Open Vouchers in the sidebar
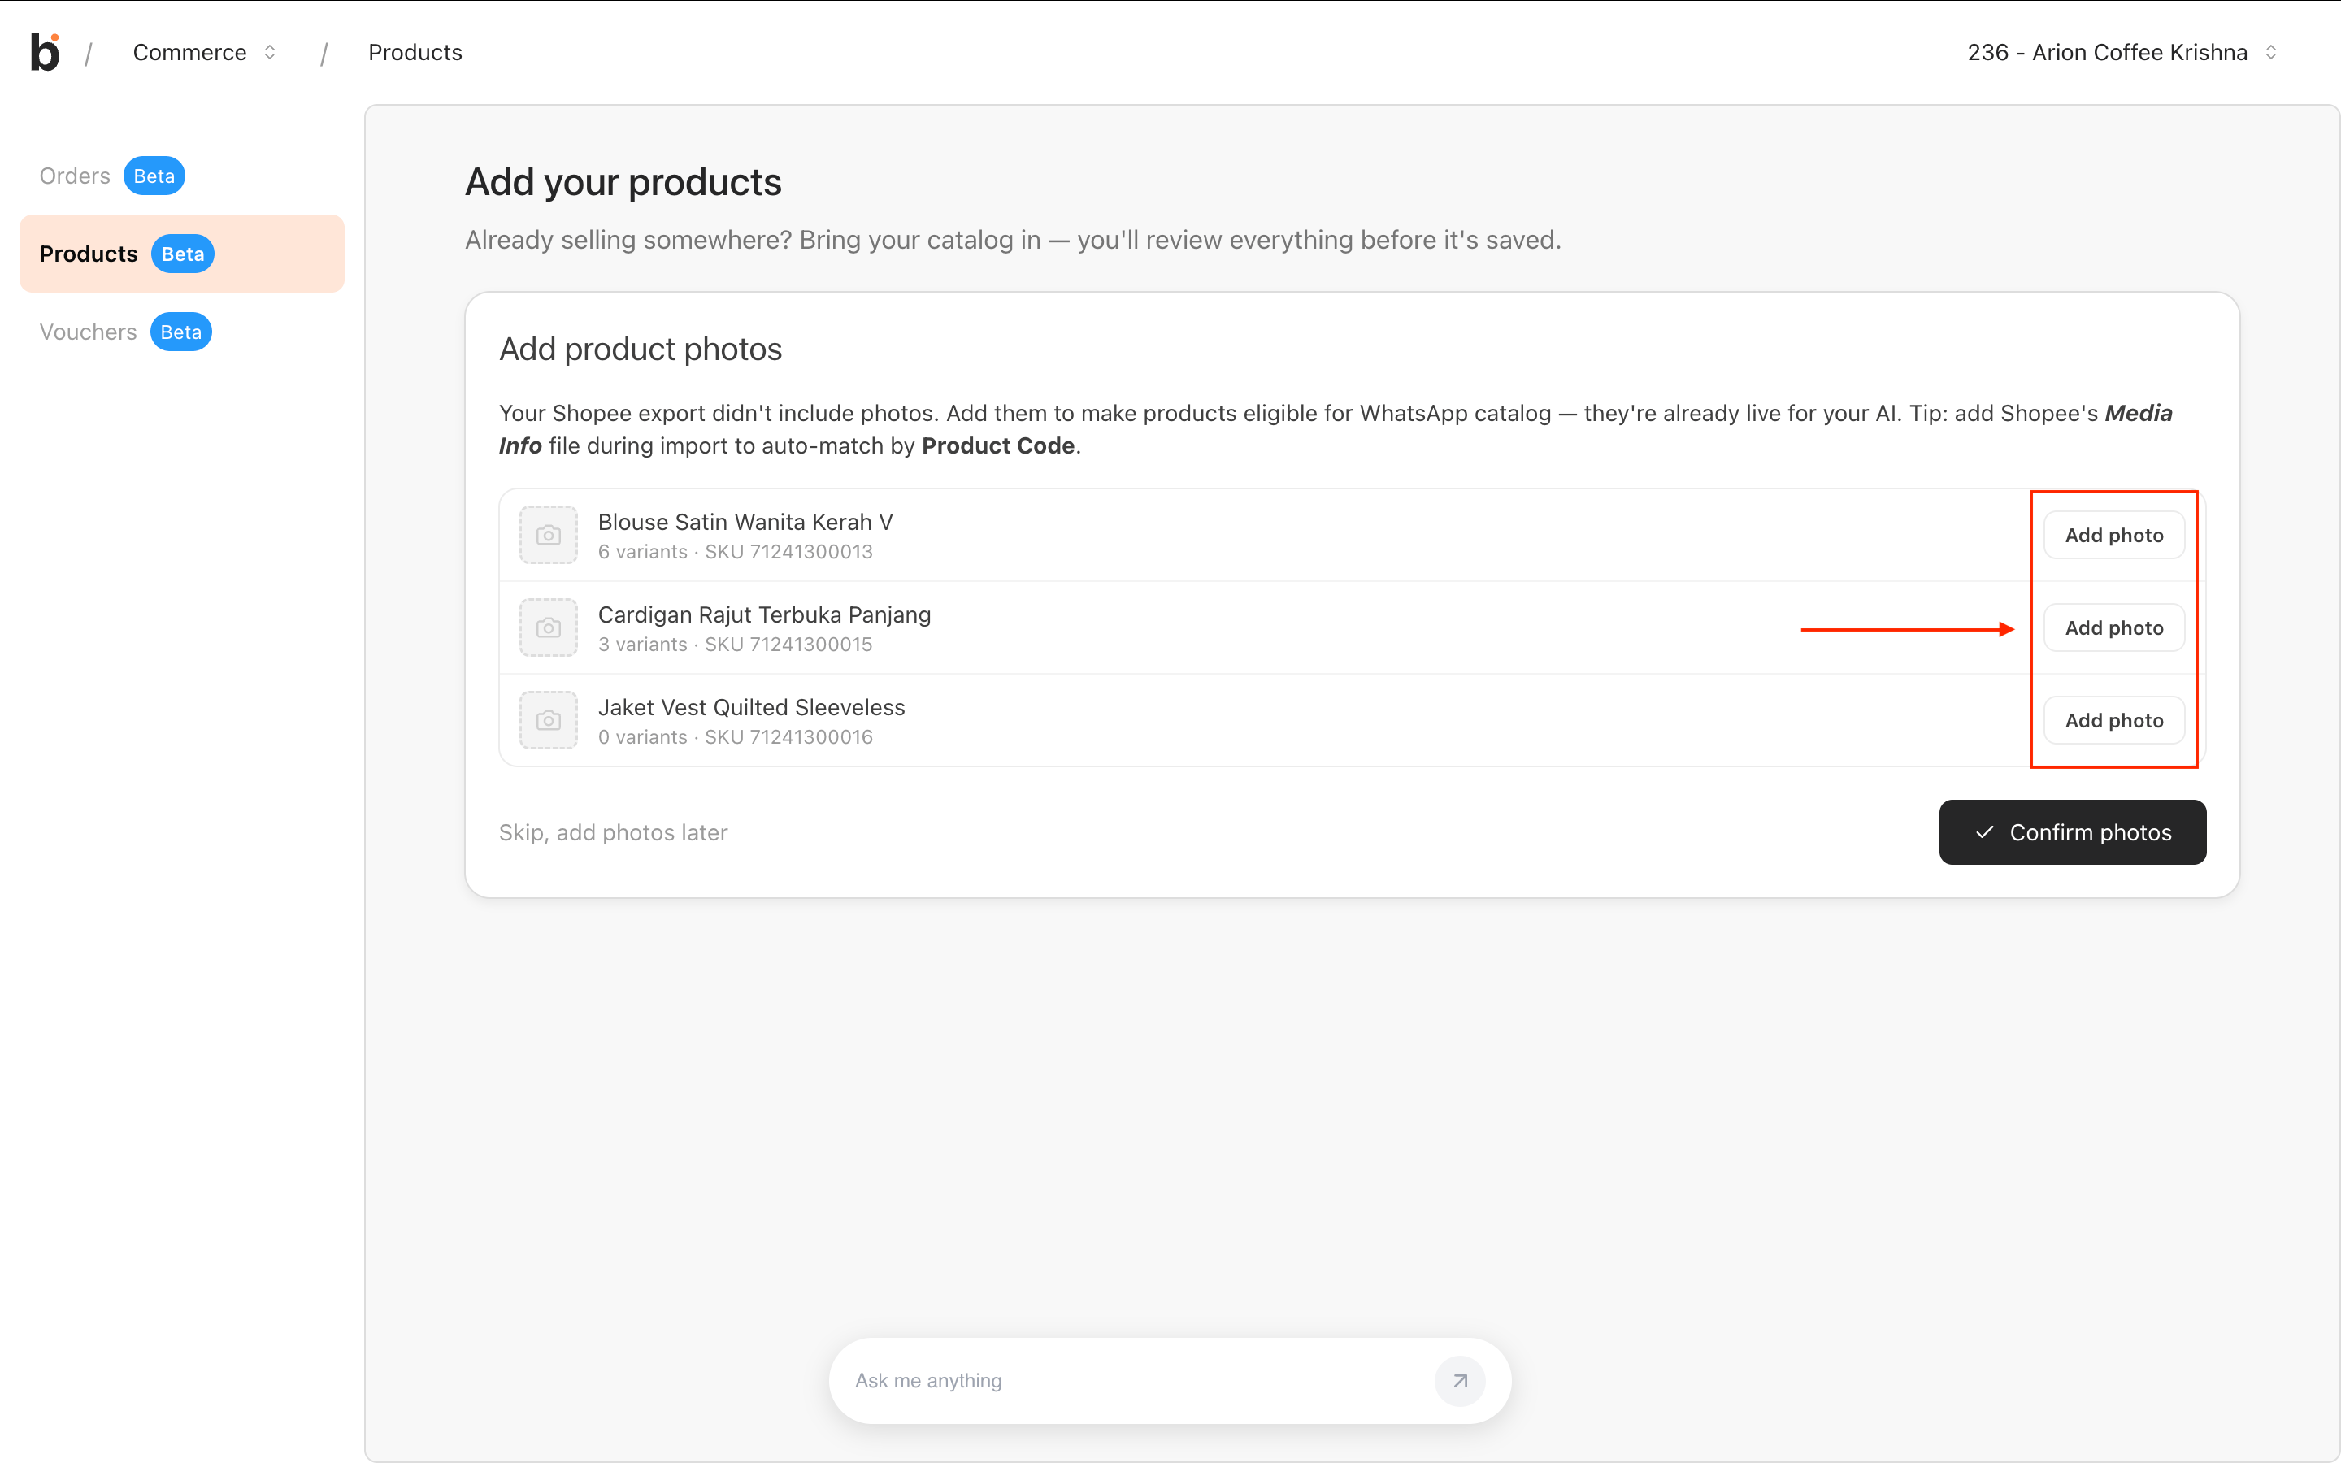This screenshot has width=2341, height=1463. coord(88,332)
